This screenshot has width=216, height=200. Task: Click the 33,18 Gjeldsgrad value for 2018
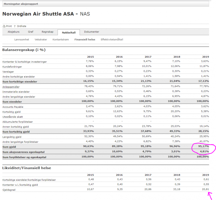point(177,189)
